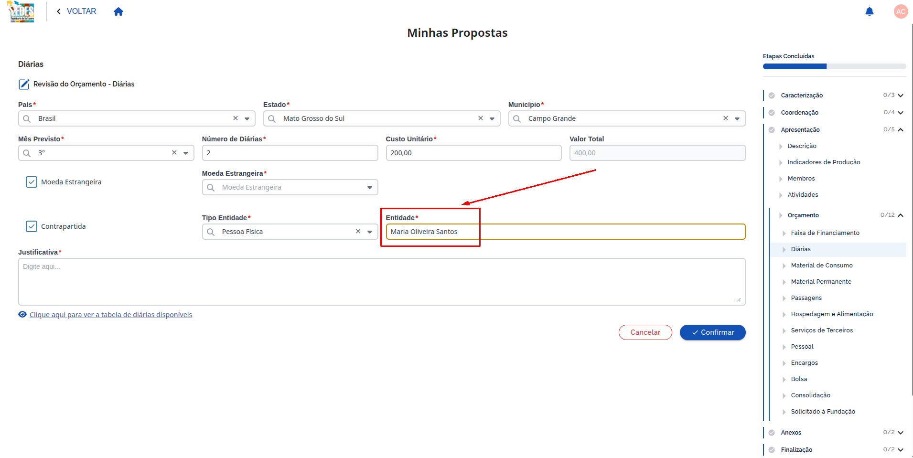Click Apresentação step check icon

pos(772,130)
